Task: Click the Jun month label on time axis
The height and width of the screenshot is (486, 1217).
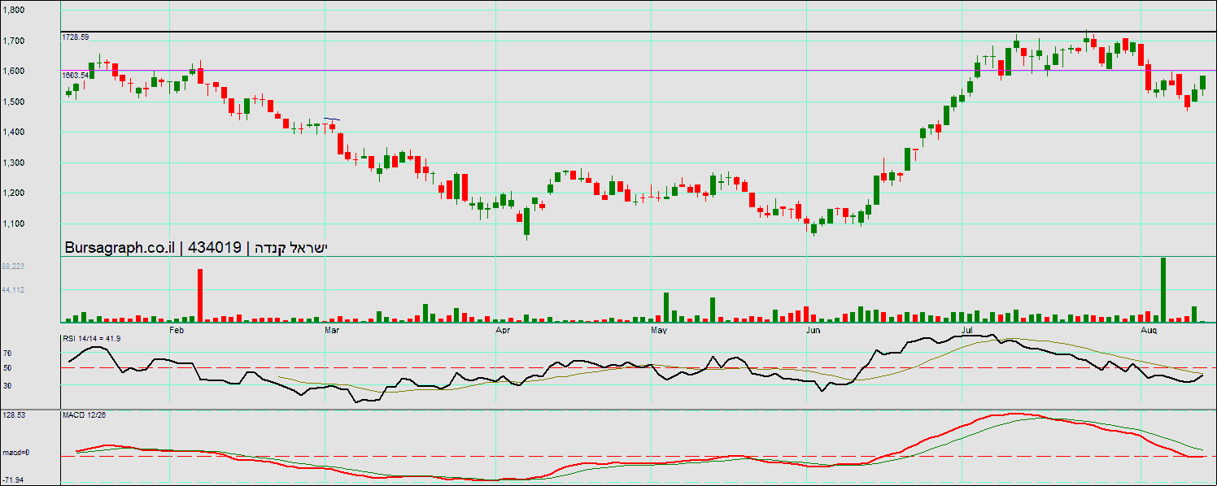Action: 814,331
